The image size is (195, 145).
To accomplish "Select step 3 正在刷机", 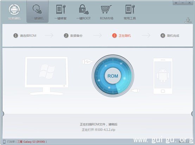I will 121,36.
